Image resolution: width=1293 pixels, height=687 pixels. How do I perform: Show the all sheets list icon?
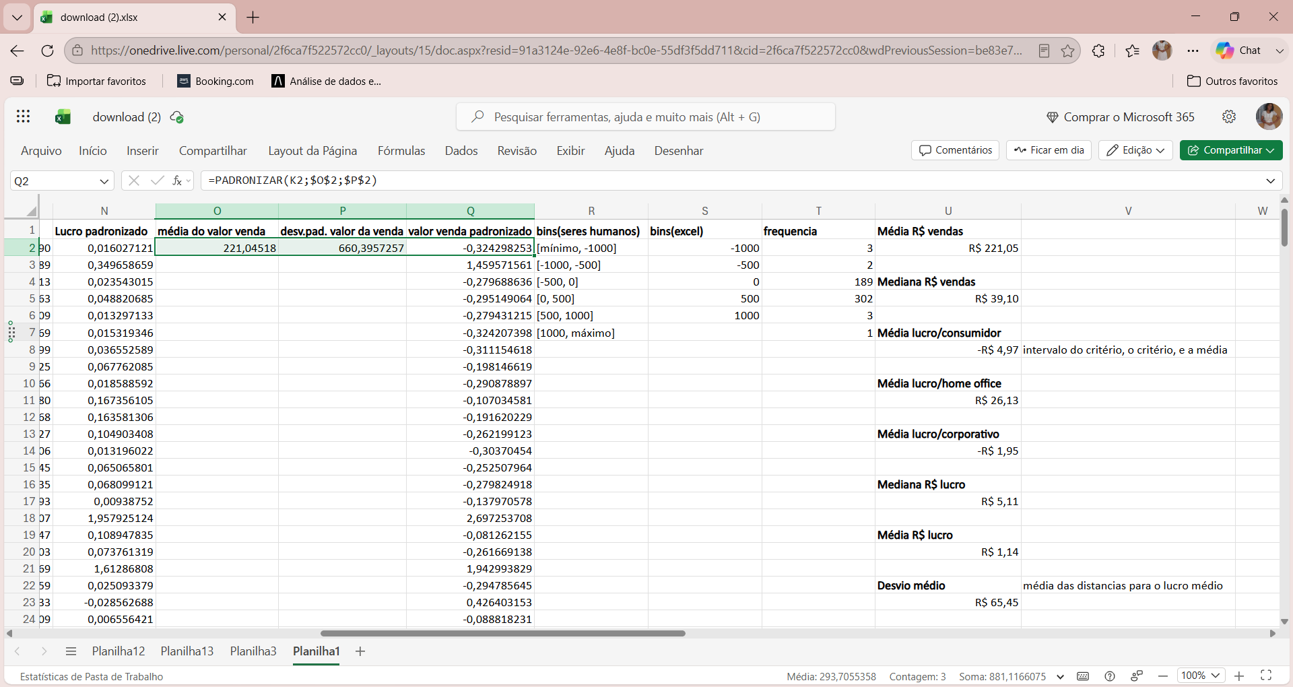pyautogui.click(x=71, y=651)
